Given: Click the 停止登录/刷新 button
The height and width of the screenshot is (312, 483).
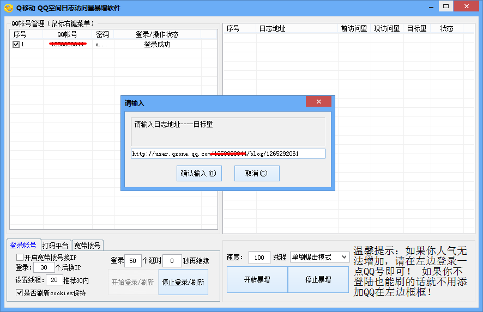Looking at the screenshot, I should (x=183, y=282).
